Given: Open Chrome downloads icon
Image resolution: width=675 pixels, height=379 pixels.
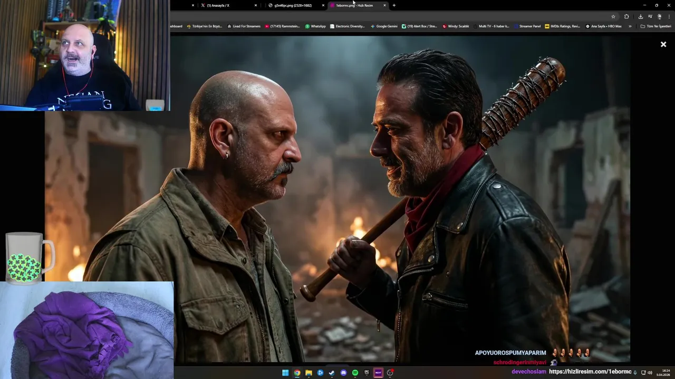Looking at the screenshot, I should coord(640,16).
